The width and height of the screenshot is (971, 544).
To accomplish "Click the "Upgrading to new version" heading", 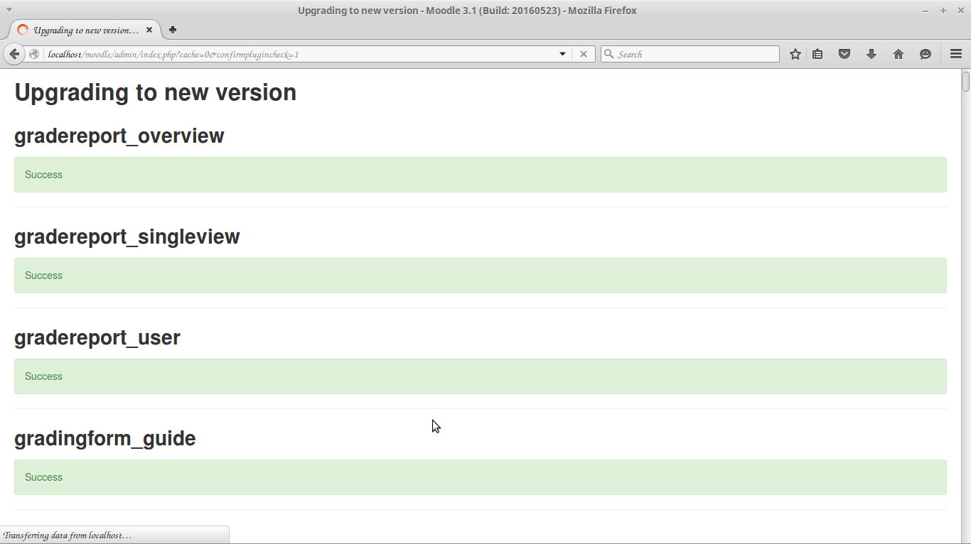I will 155,92.
